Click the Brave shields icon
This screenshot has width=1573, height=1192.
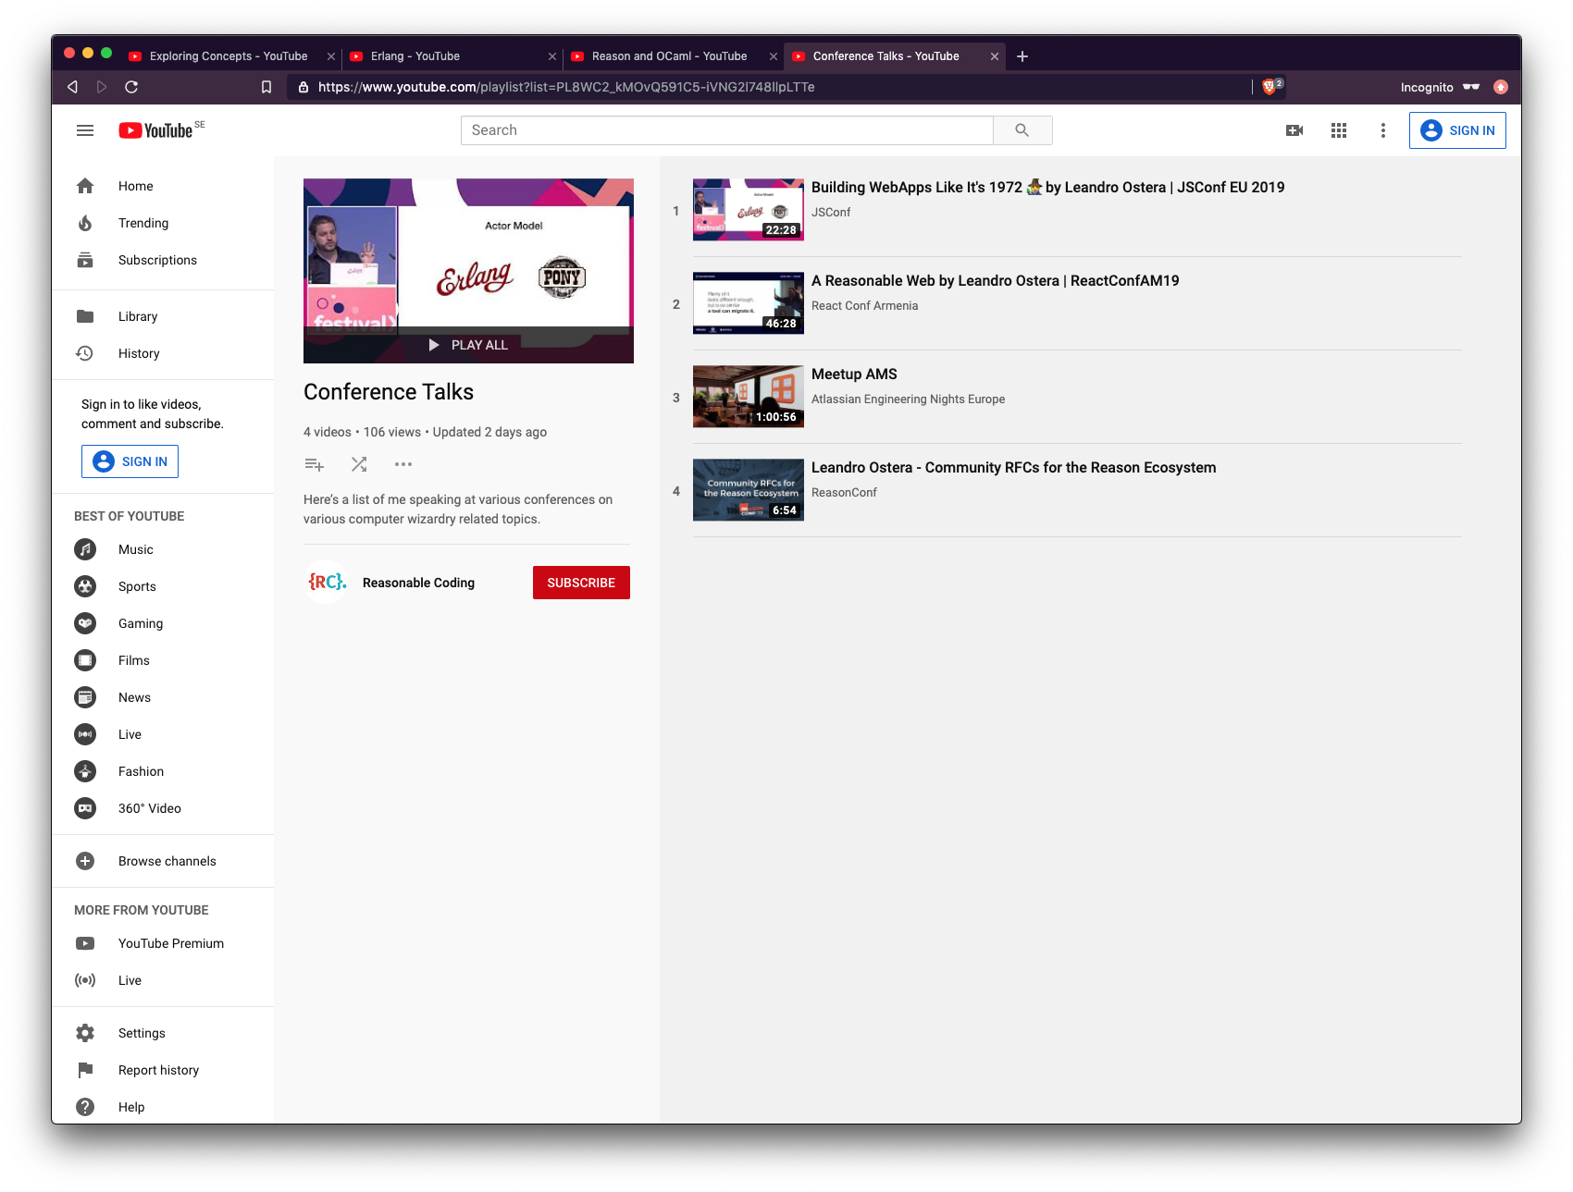coord(1271,87)
